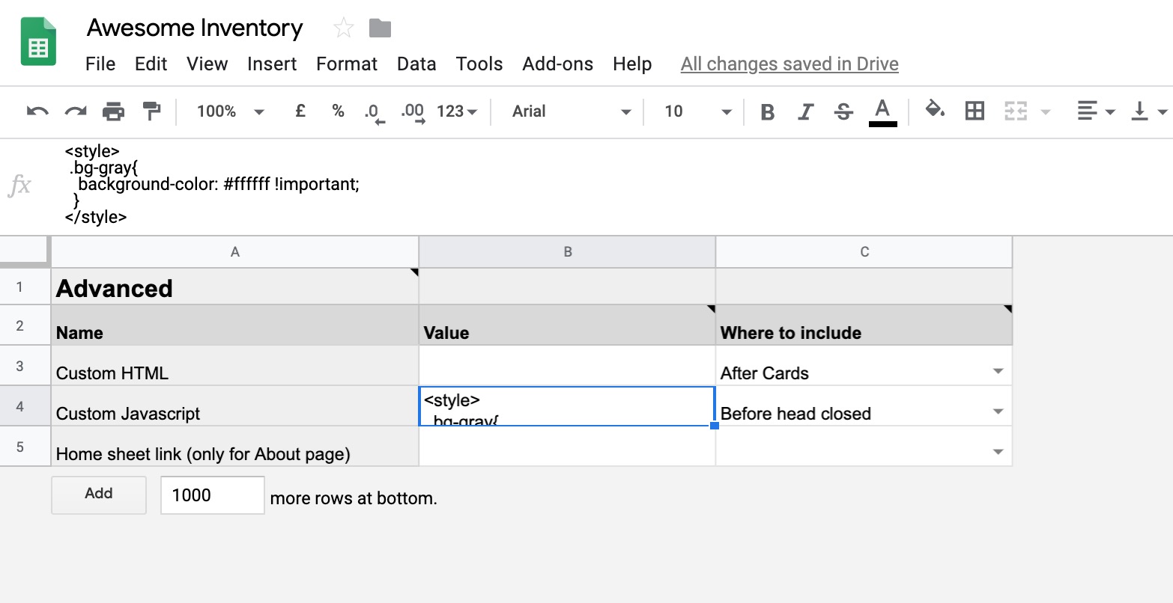Open the fill colour paint bucket
The width and height of the screenshot is (1173, 603).
tap(934, 111)
